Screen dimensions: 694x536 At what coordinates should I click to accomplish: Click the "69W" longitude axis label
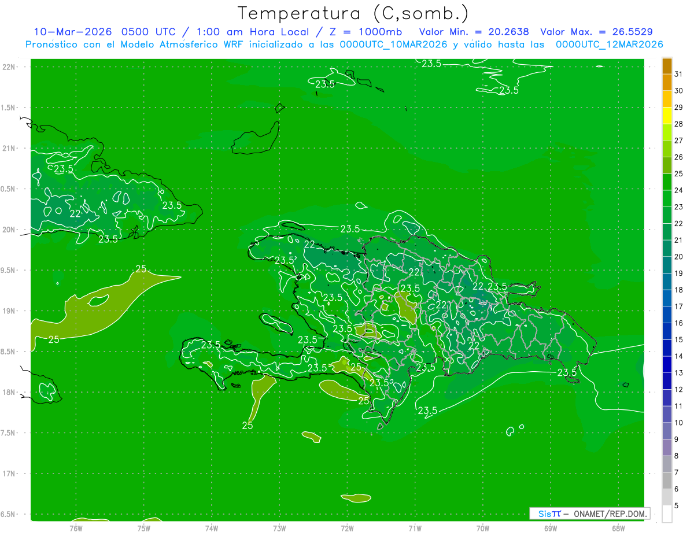coord(550,528)
